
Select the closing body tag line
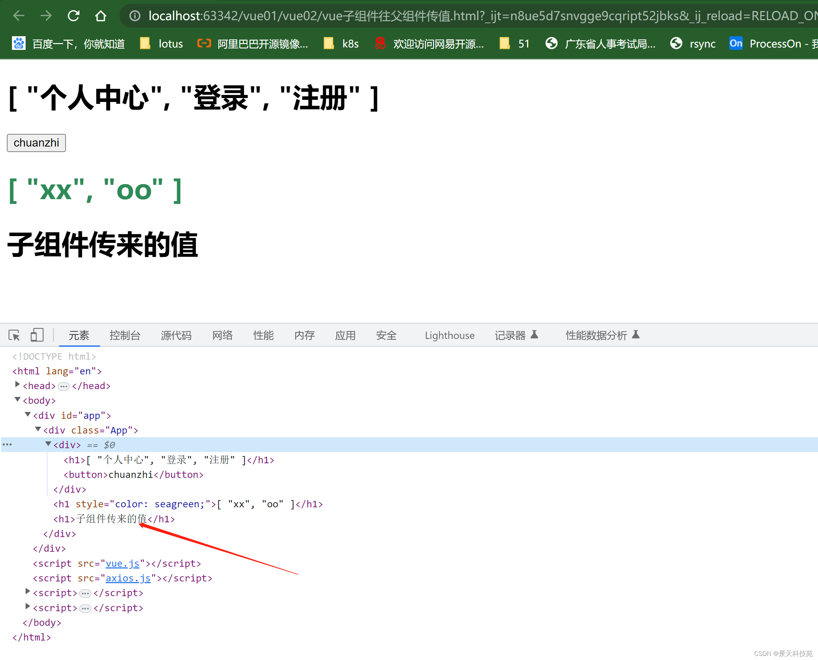[42, 622]
